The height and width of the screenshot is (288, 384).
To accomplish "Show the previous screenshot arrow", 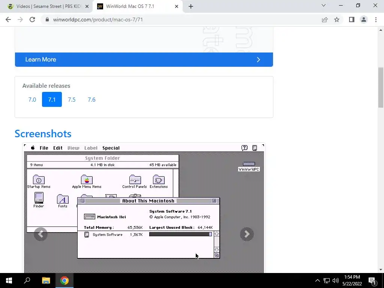I will click(x=40, y=234).
